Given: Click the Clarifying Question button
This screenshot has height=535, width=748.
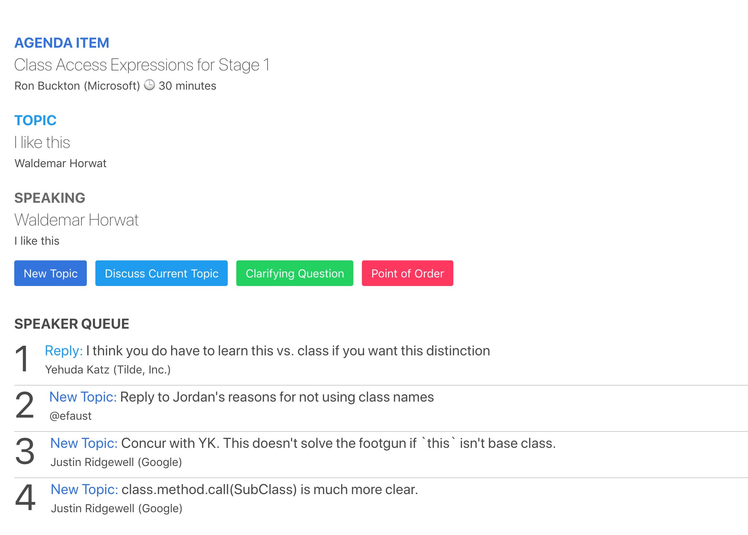Looking at the screenshot, I should tap(295, 273).
